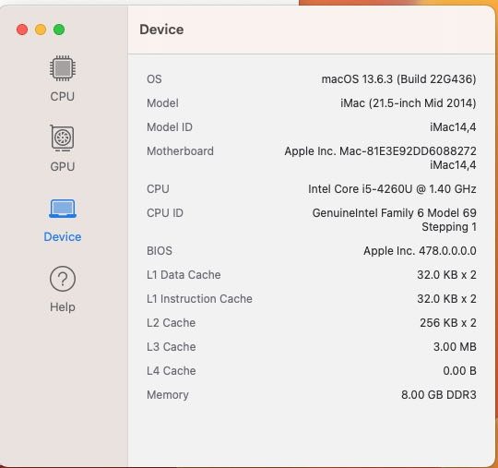Screen dimensions: 498x468
Task: Close the window with the red button
Action: coord(22,30)
